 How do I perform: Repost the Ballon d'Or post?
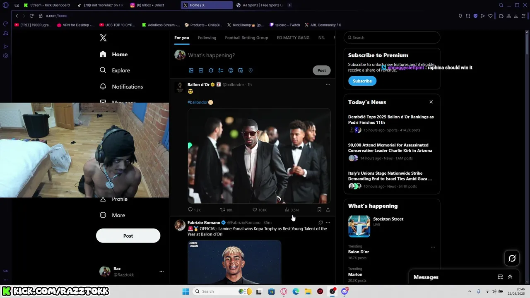226,210
